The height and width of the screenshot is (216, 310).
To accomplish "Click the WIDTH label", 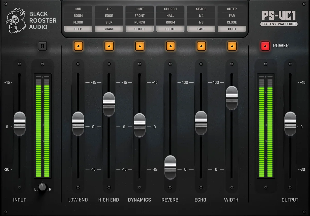I will (x=231, y=200).
